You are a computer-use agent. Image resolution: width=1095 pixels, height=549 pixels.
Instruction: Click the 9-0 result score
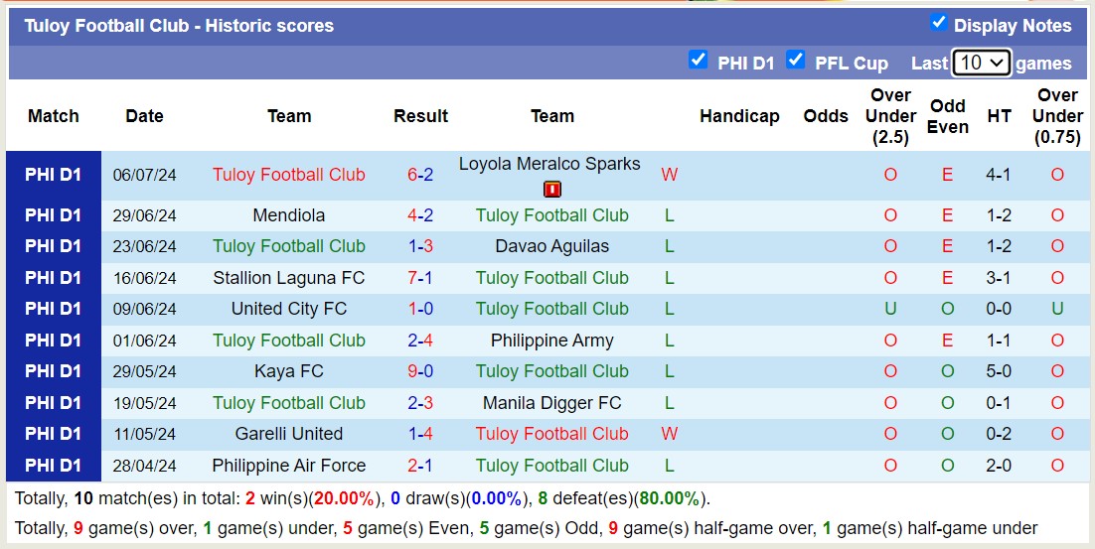420,371
